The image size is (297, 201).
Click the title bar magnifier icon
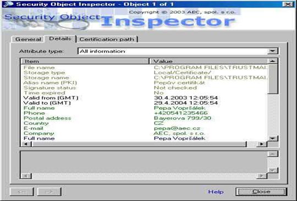pyautogui.click(x=8, y=4)
